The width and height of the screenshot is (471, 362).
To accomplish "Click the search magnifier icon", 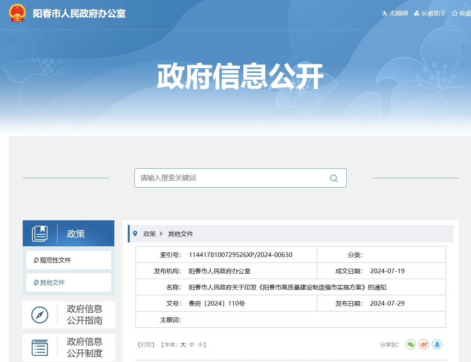I will point(334,178).
